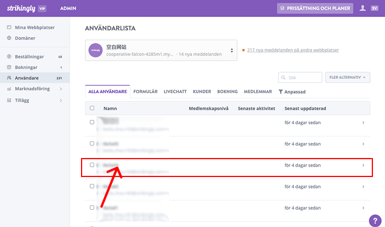Open second user row chevron
385x227 pixels.
tap(363, 144)
